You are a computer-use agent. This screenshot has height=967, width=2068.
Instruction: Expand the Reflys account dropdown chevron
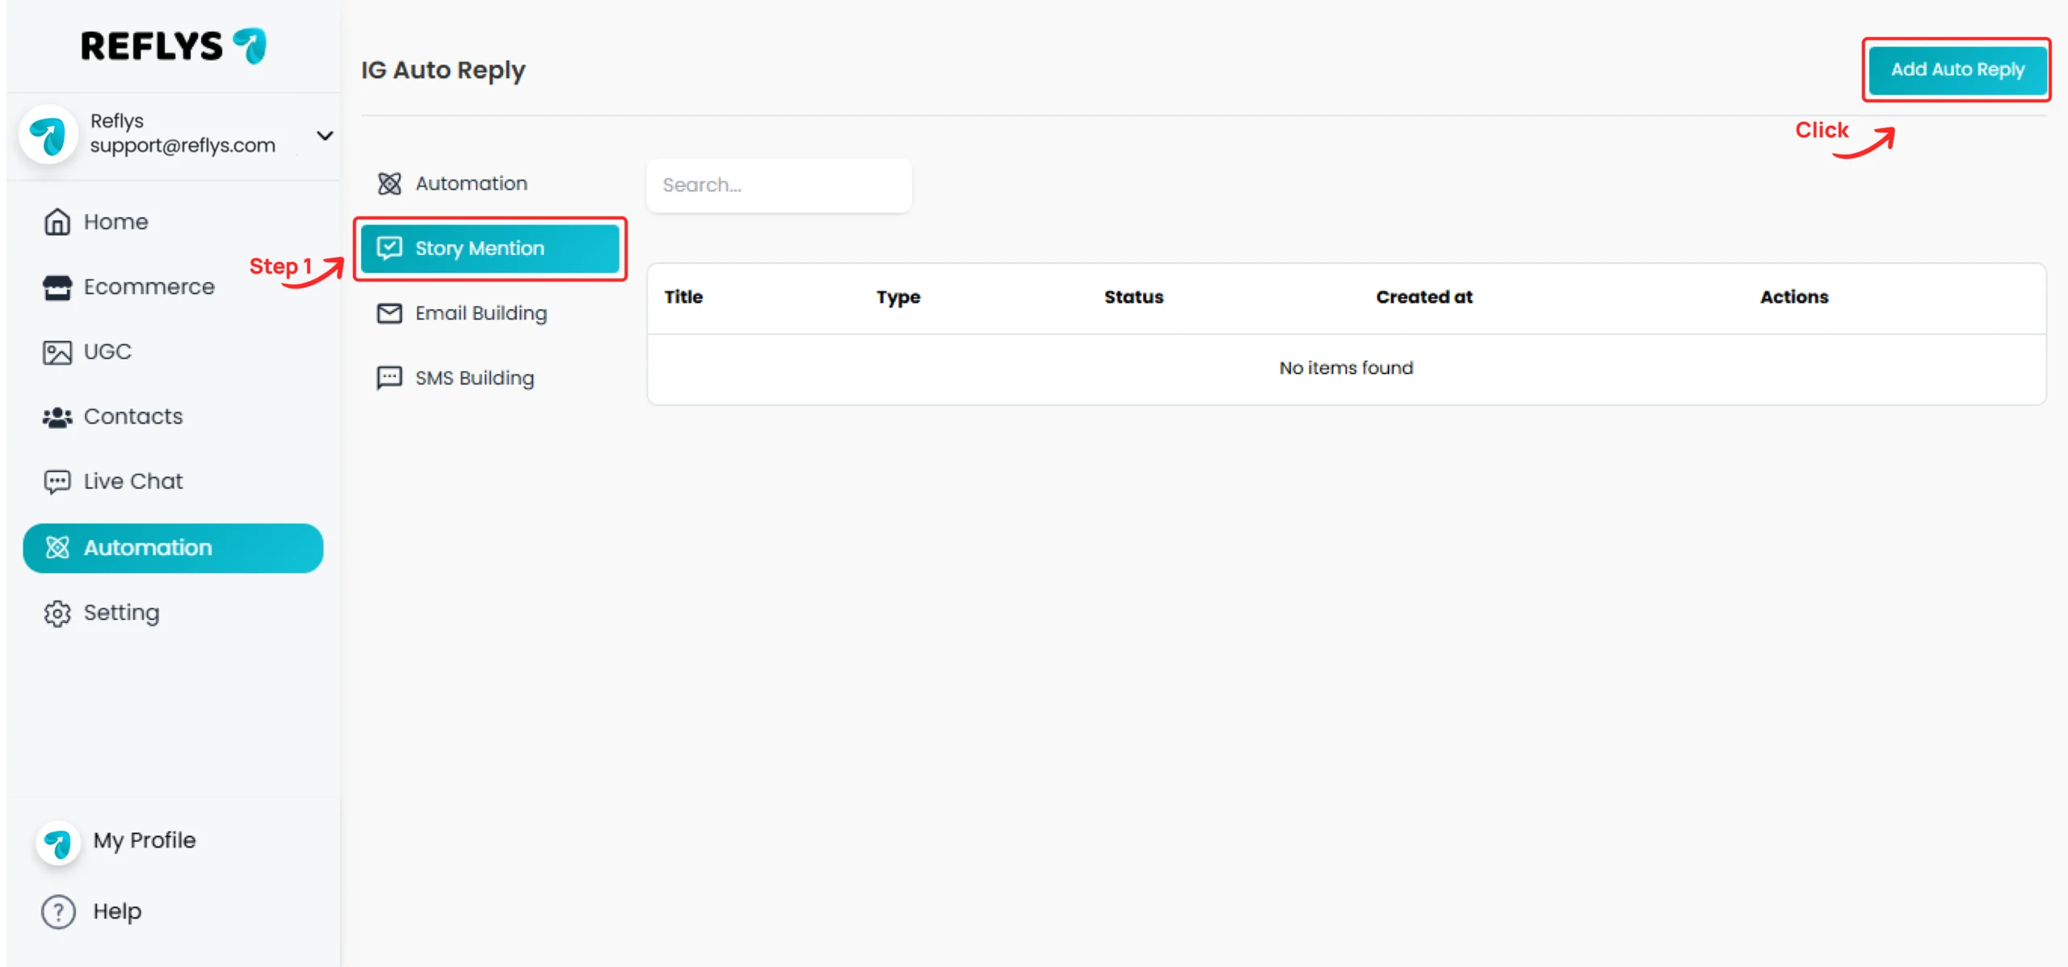(325, 135)
